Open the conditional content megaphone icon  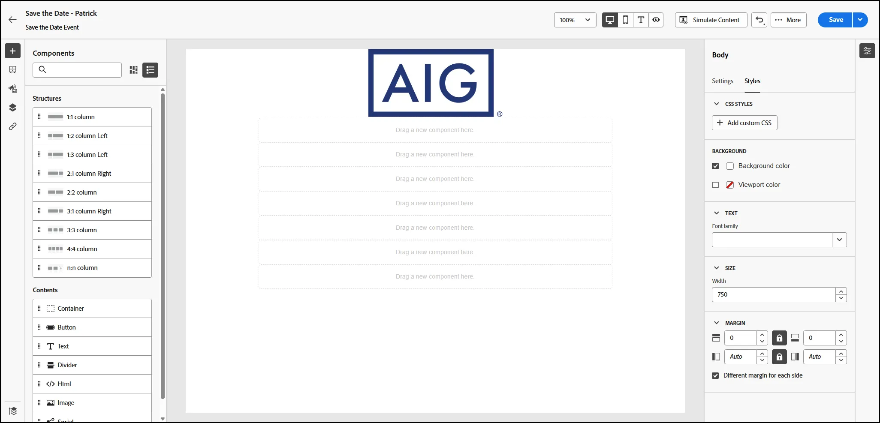pyautogui.click(x=13, y=89)
